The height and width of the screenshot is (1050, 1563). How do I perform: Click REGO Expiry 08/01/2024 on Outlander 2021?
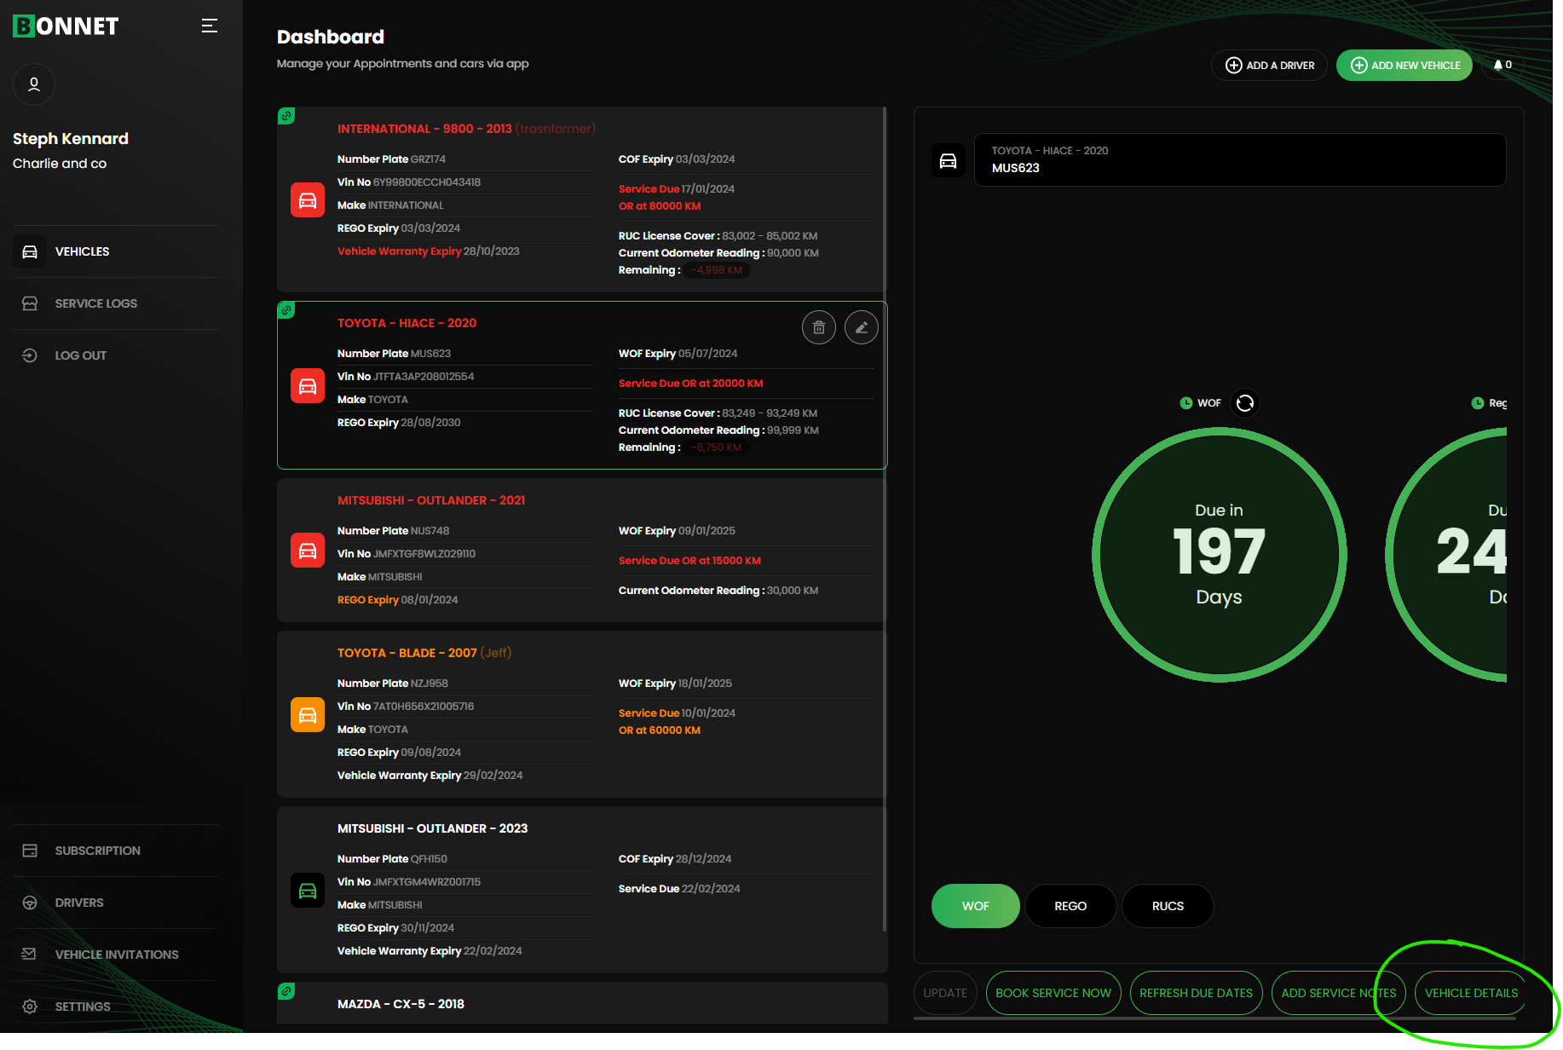398,600
